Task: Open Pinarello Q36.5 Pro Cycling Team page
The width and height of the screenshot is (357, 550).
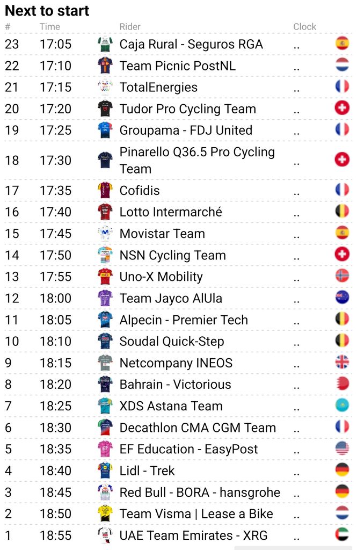Action: [x=197, y=160]
